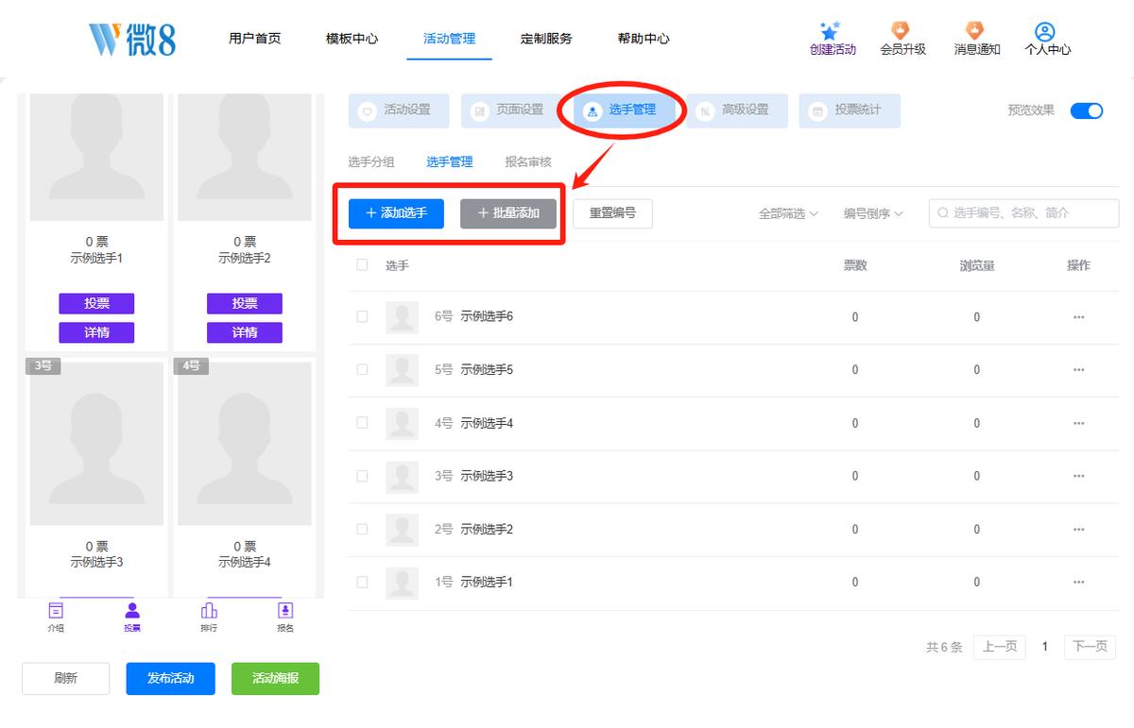
Task: Toggle the 预览效果 switch
Action: coord(1087,110)
